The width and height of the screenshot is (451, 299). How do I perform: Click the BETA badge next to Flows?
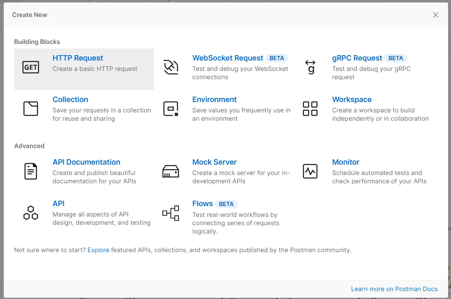coord(226,204)
